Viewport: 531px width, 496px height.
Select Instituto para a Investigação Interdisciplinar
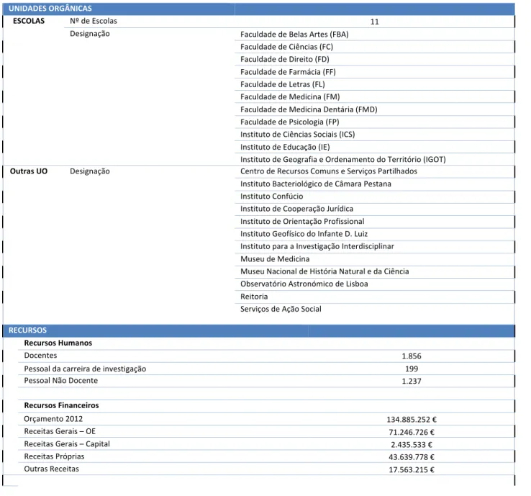tap(317, 246)
